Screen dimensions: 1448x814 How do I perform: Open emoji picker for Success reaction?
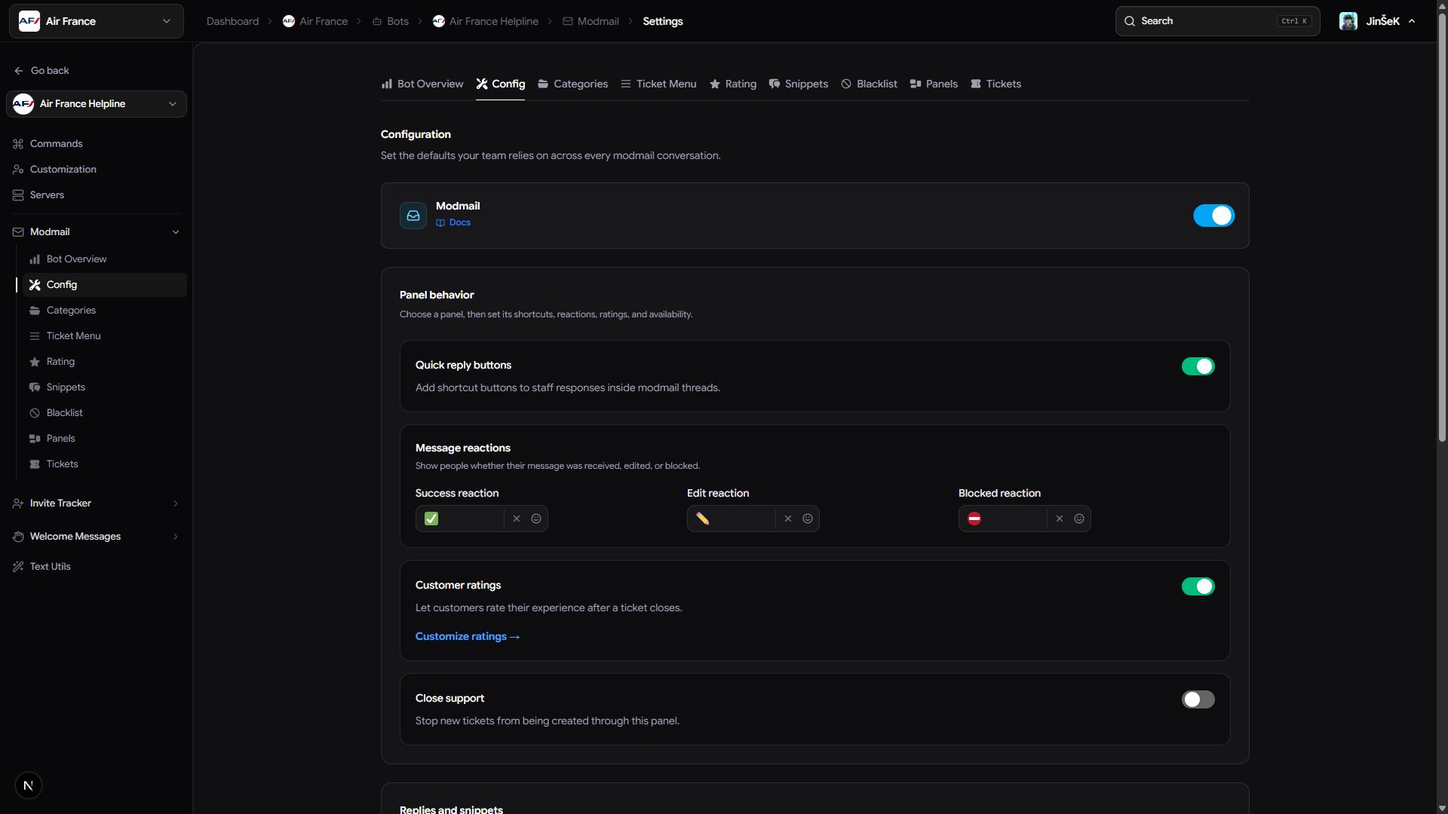tap(536, 519)
